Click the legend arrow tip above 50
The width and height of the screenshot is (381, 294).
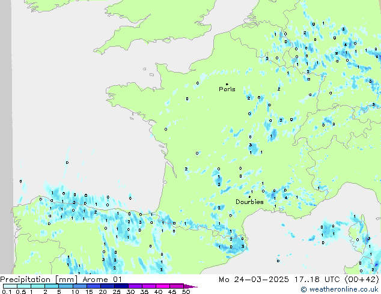(x=190, y=286)
